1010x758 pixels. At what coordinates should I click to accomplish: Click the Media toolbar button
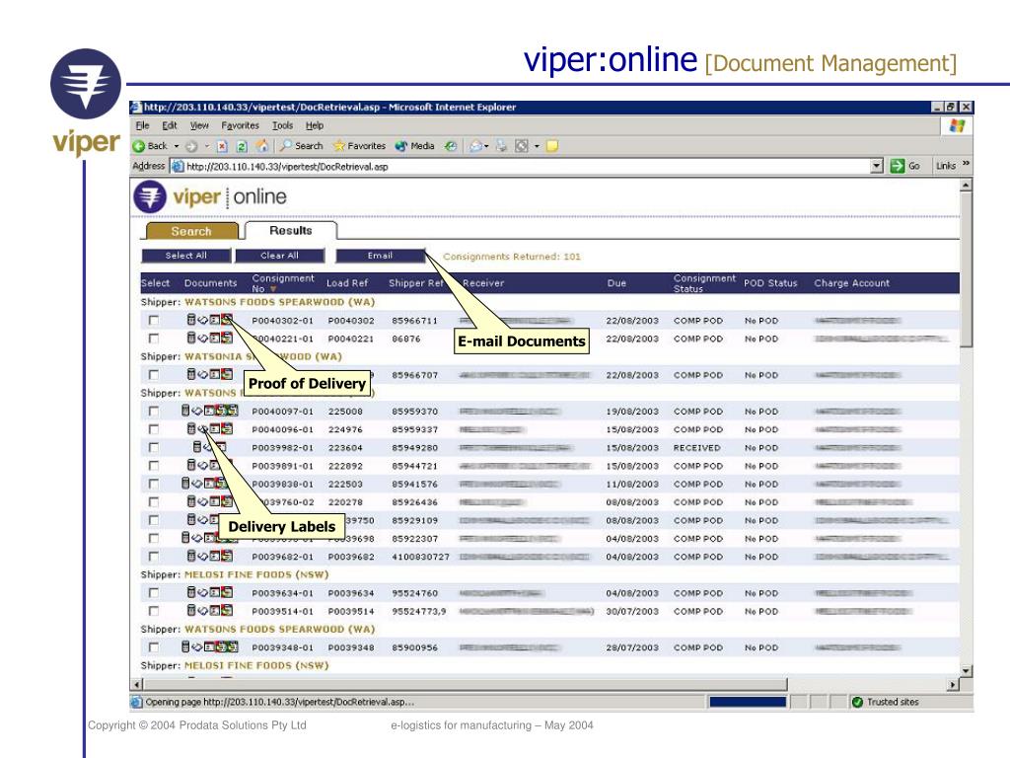pos(415,146)
